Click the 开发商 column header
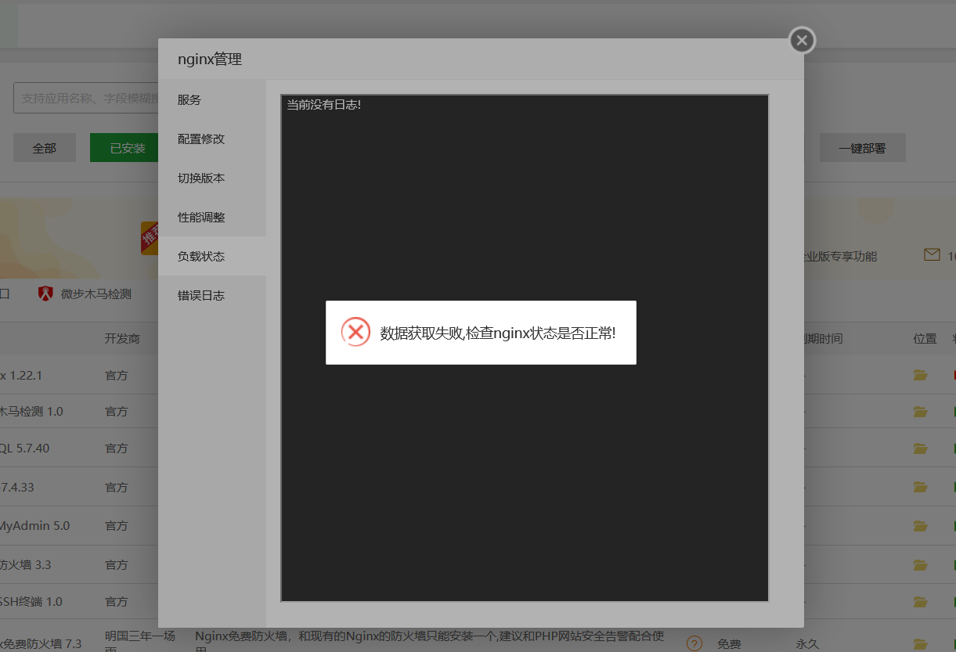The width and height of the screenshot is (956, 652). click(x=122, y=338)
